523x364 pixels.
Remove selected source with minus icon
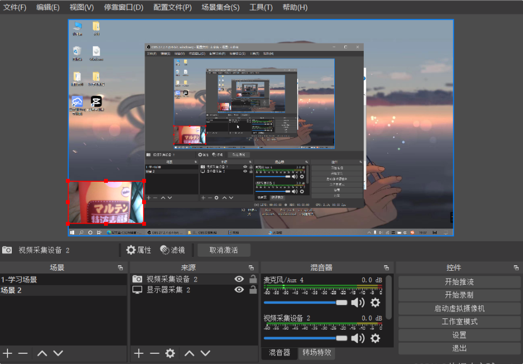tap(154, 353)
